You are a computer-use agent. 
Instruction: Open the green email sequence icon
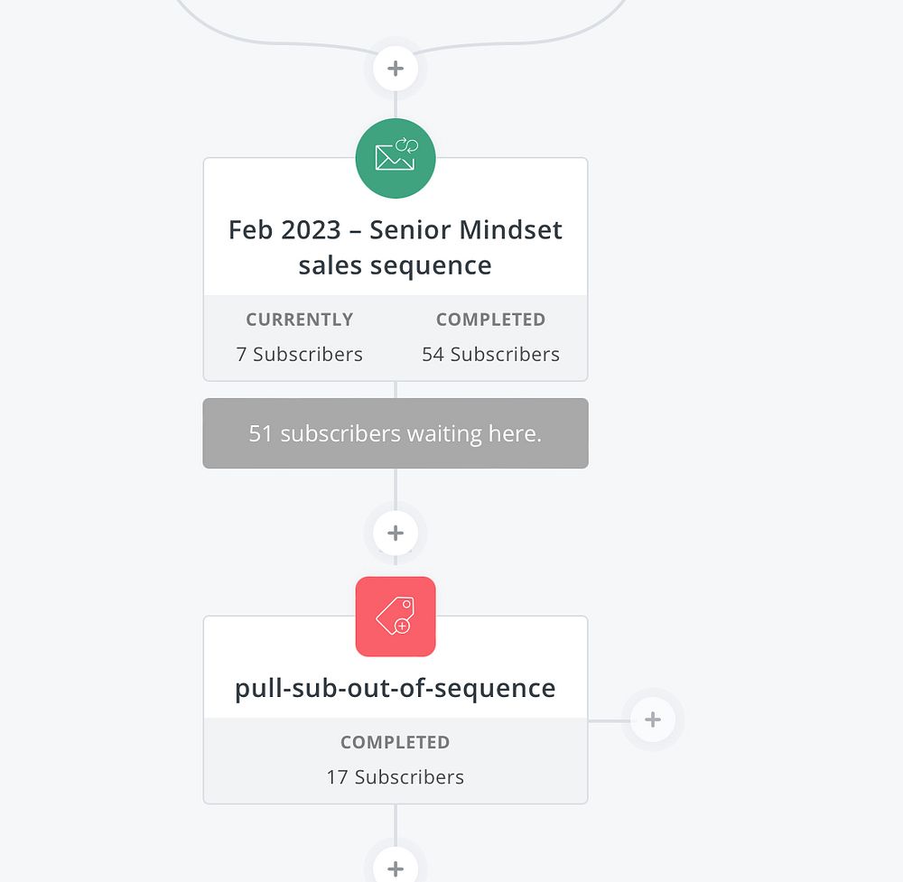pos(396,159)
